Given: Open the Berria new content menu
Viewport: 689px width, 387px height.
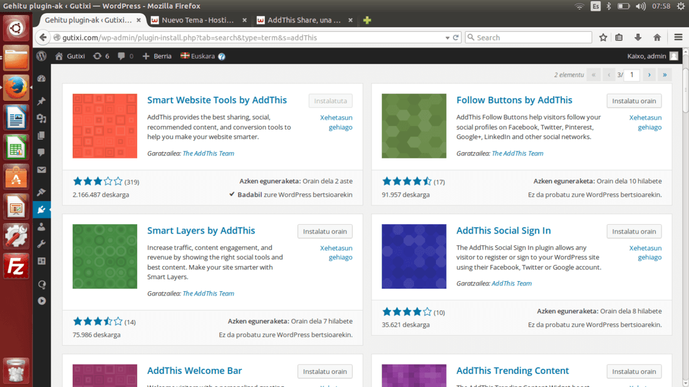Looking at the screenshot, I should coord(157,56).
